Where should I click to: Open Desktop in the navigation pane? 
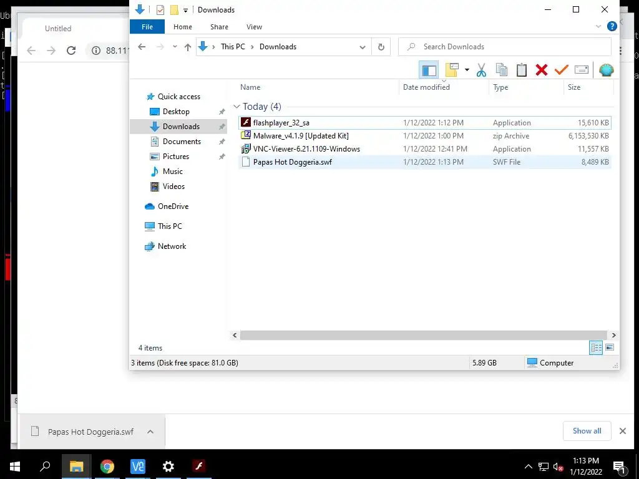click(176, 112)
